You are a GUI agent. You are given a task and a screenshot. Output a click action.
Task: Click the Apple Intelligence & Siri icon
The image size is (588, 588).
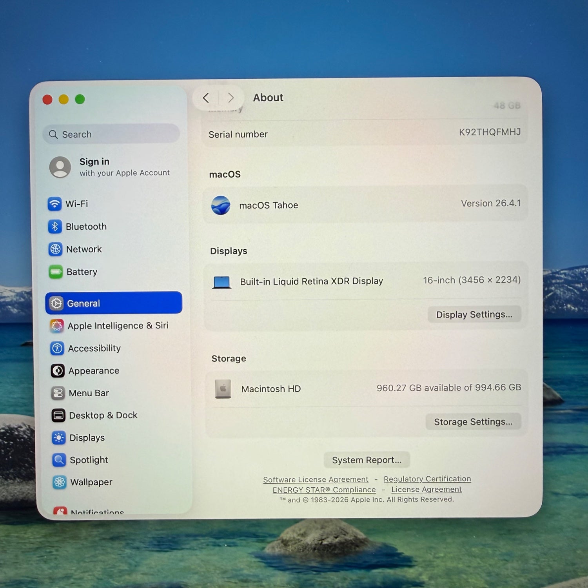click(57, 326)
